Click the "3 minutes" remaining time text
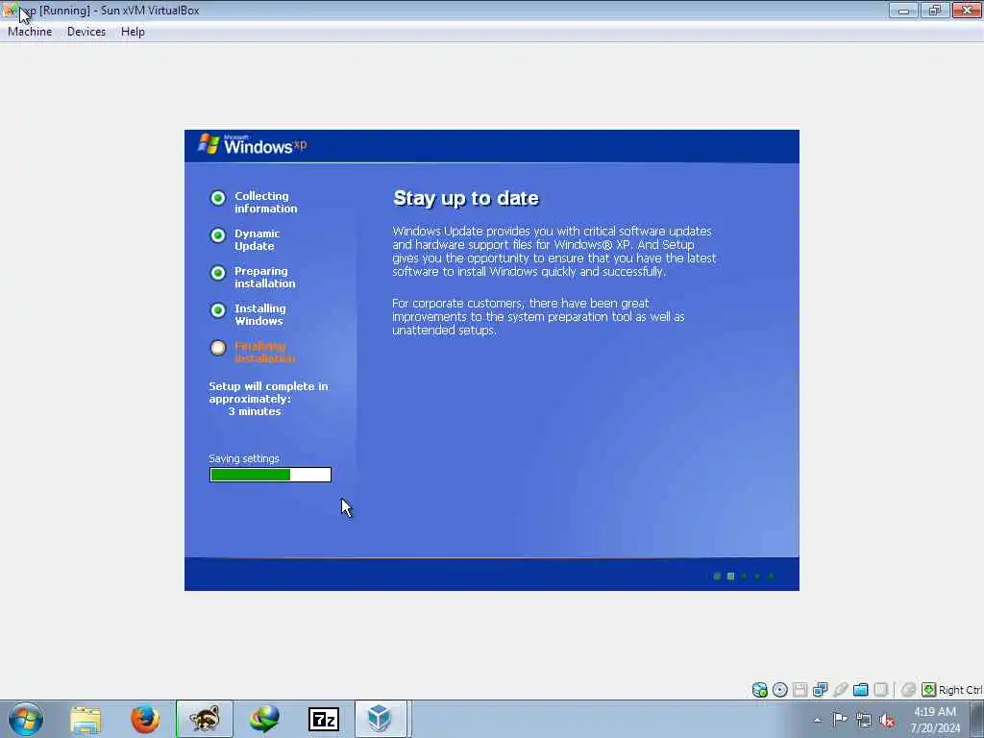The width and height of the screenshot is (984, 738). [x=254, y=411]
